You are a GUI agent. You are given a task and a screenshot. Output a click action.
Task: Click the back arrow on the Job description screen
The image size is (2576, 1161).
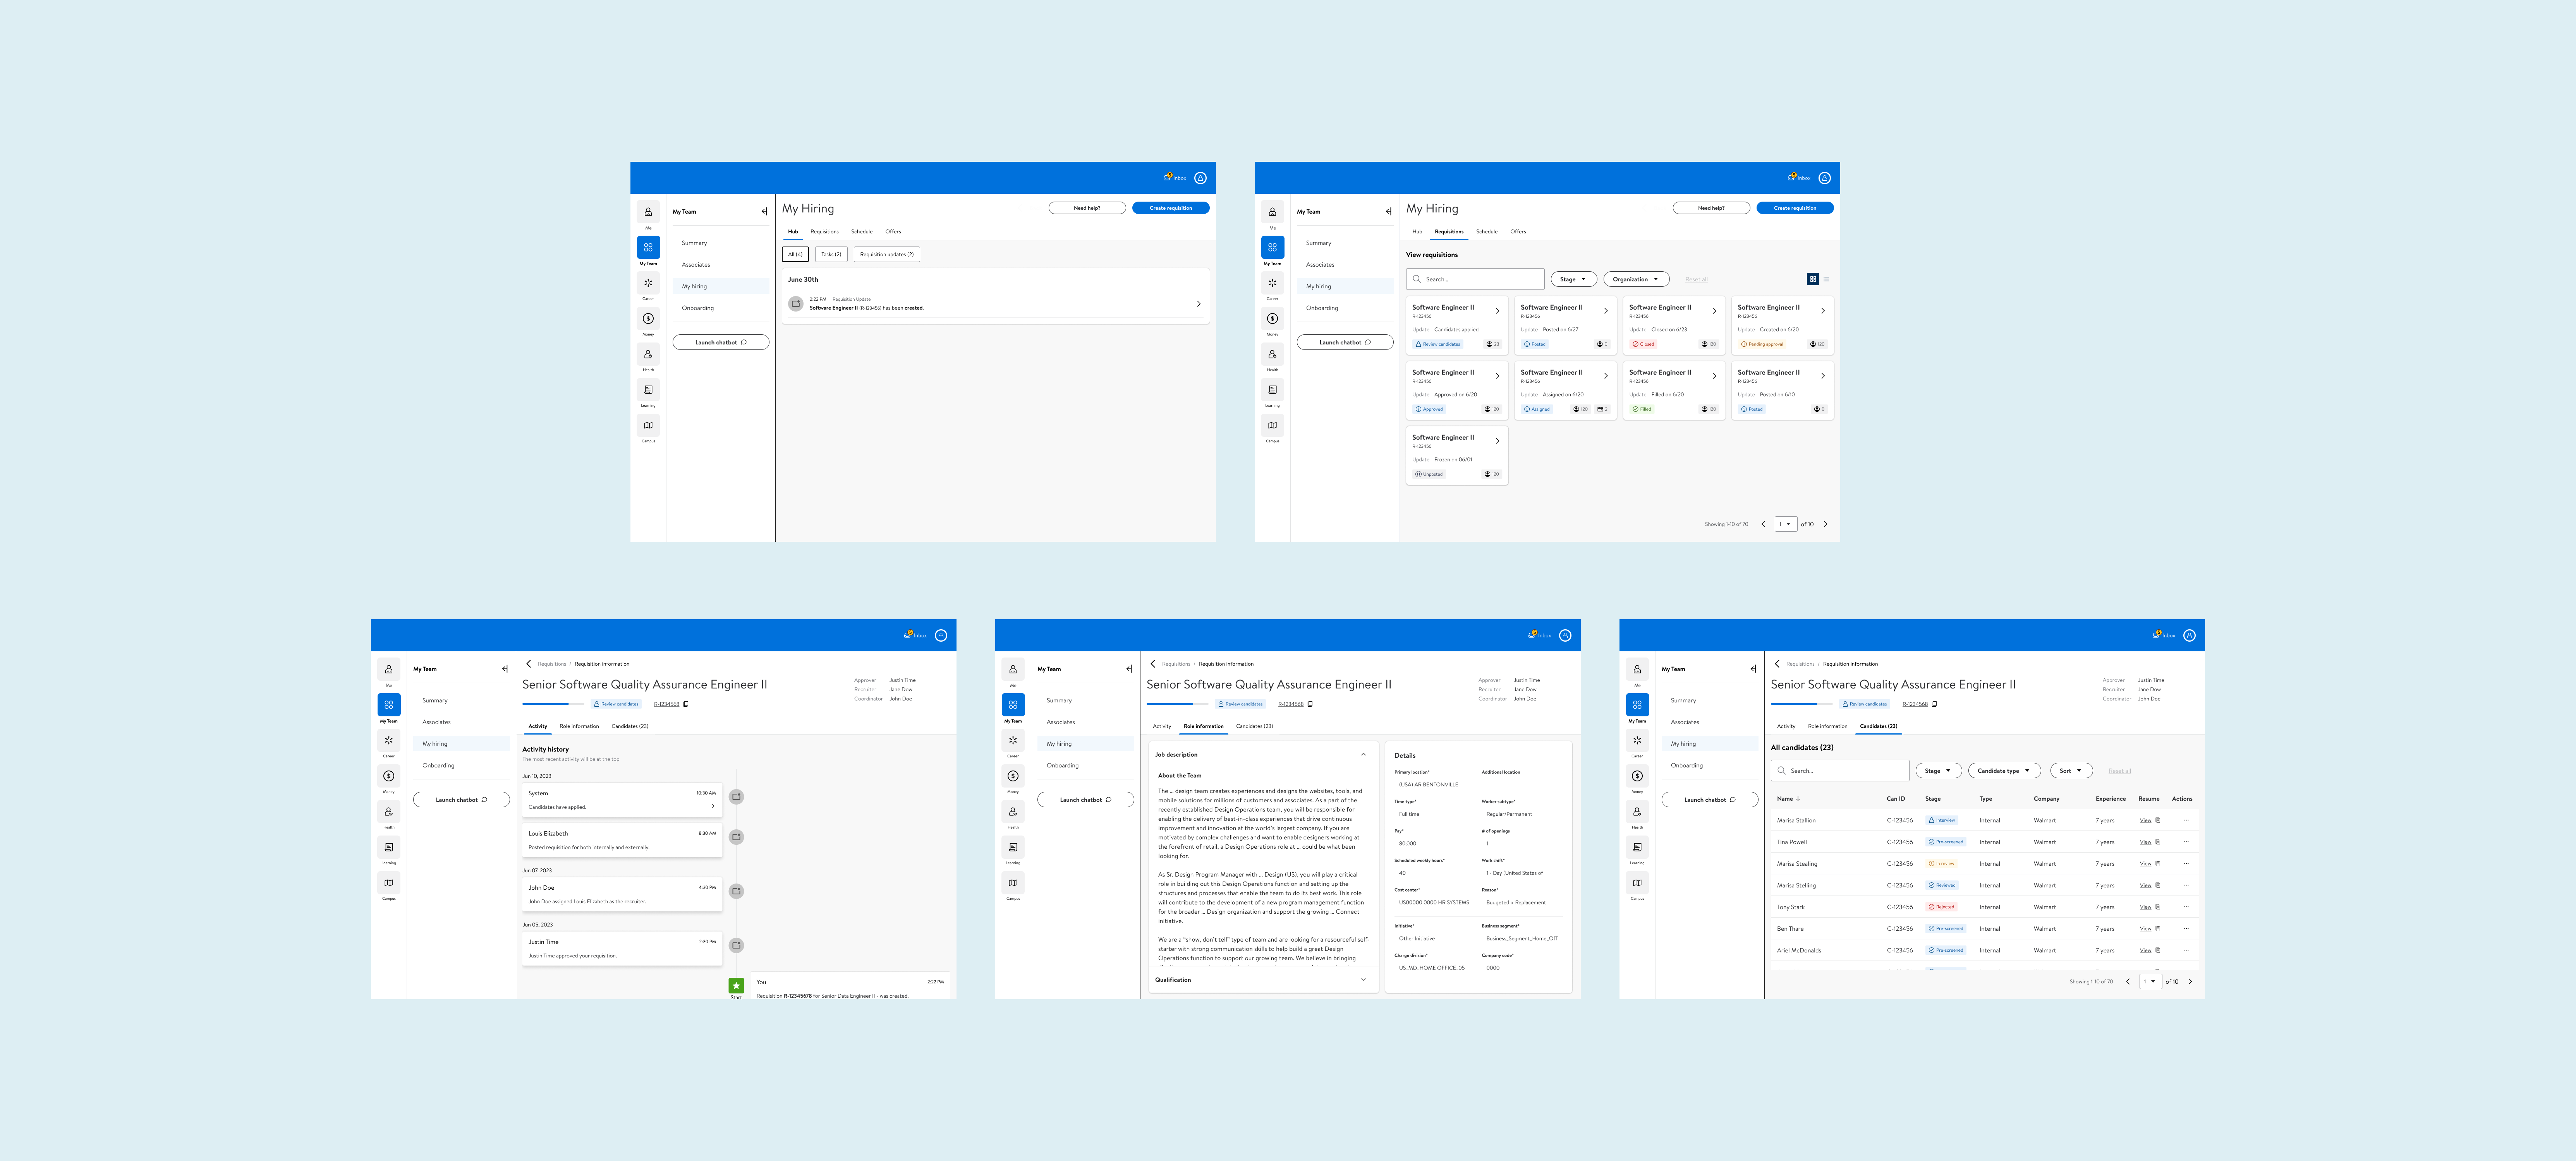click(1153, 663)
